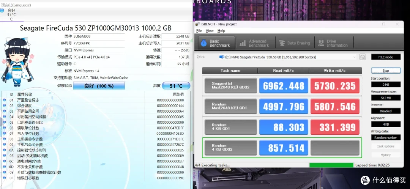Click the 51 °C temperature button
This screenshot has width=410, height=189.
pos(176,86)
